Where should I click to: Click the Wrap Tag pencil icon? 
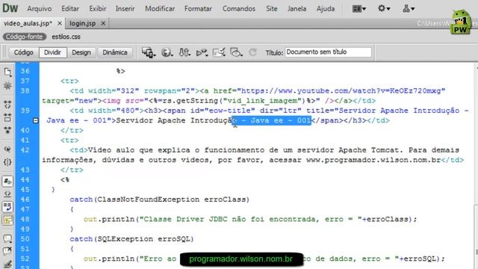(x=7, y=264)
